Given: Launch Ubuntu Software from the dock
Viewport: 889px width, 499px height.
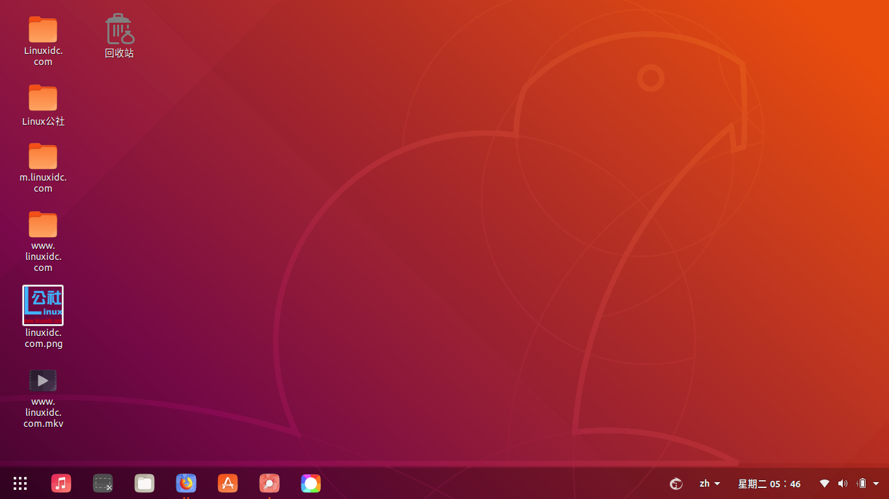Looking at the screenshot, I should click(228, 483).
